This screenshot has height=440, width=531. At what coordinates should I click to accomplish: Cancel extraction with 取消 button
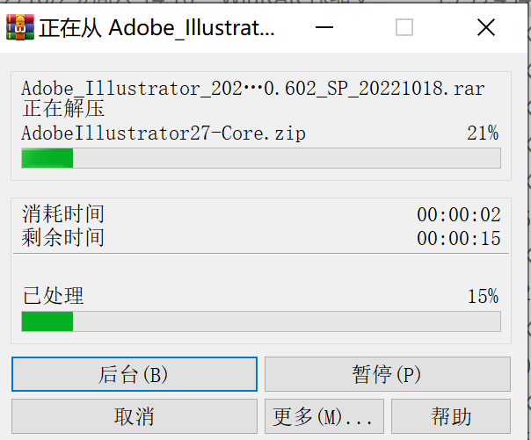click(135, 416)
